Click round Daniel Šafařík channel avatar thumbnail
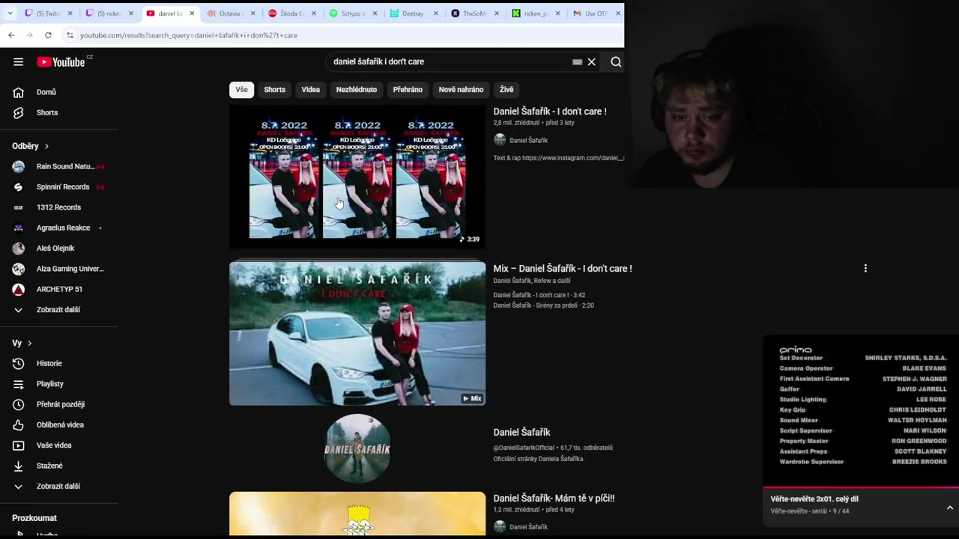Image resolution: width=959 pixels, height=539 pixels. point(357,448)
